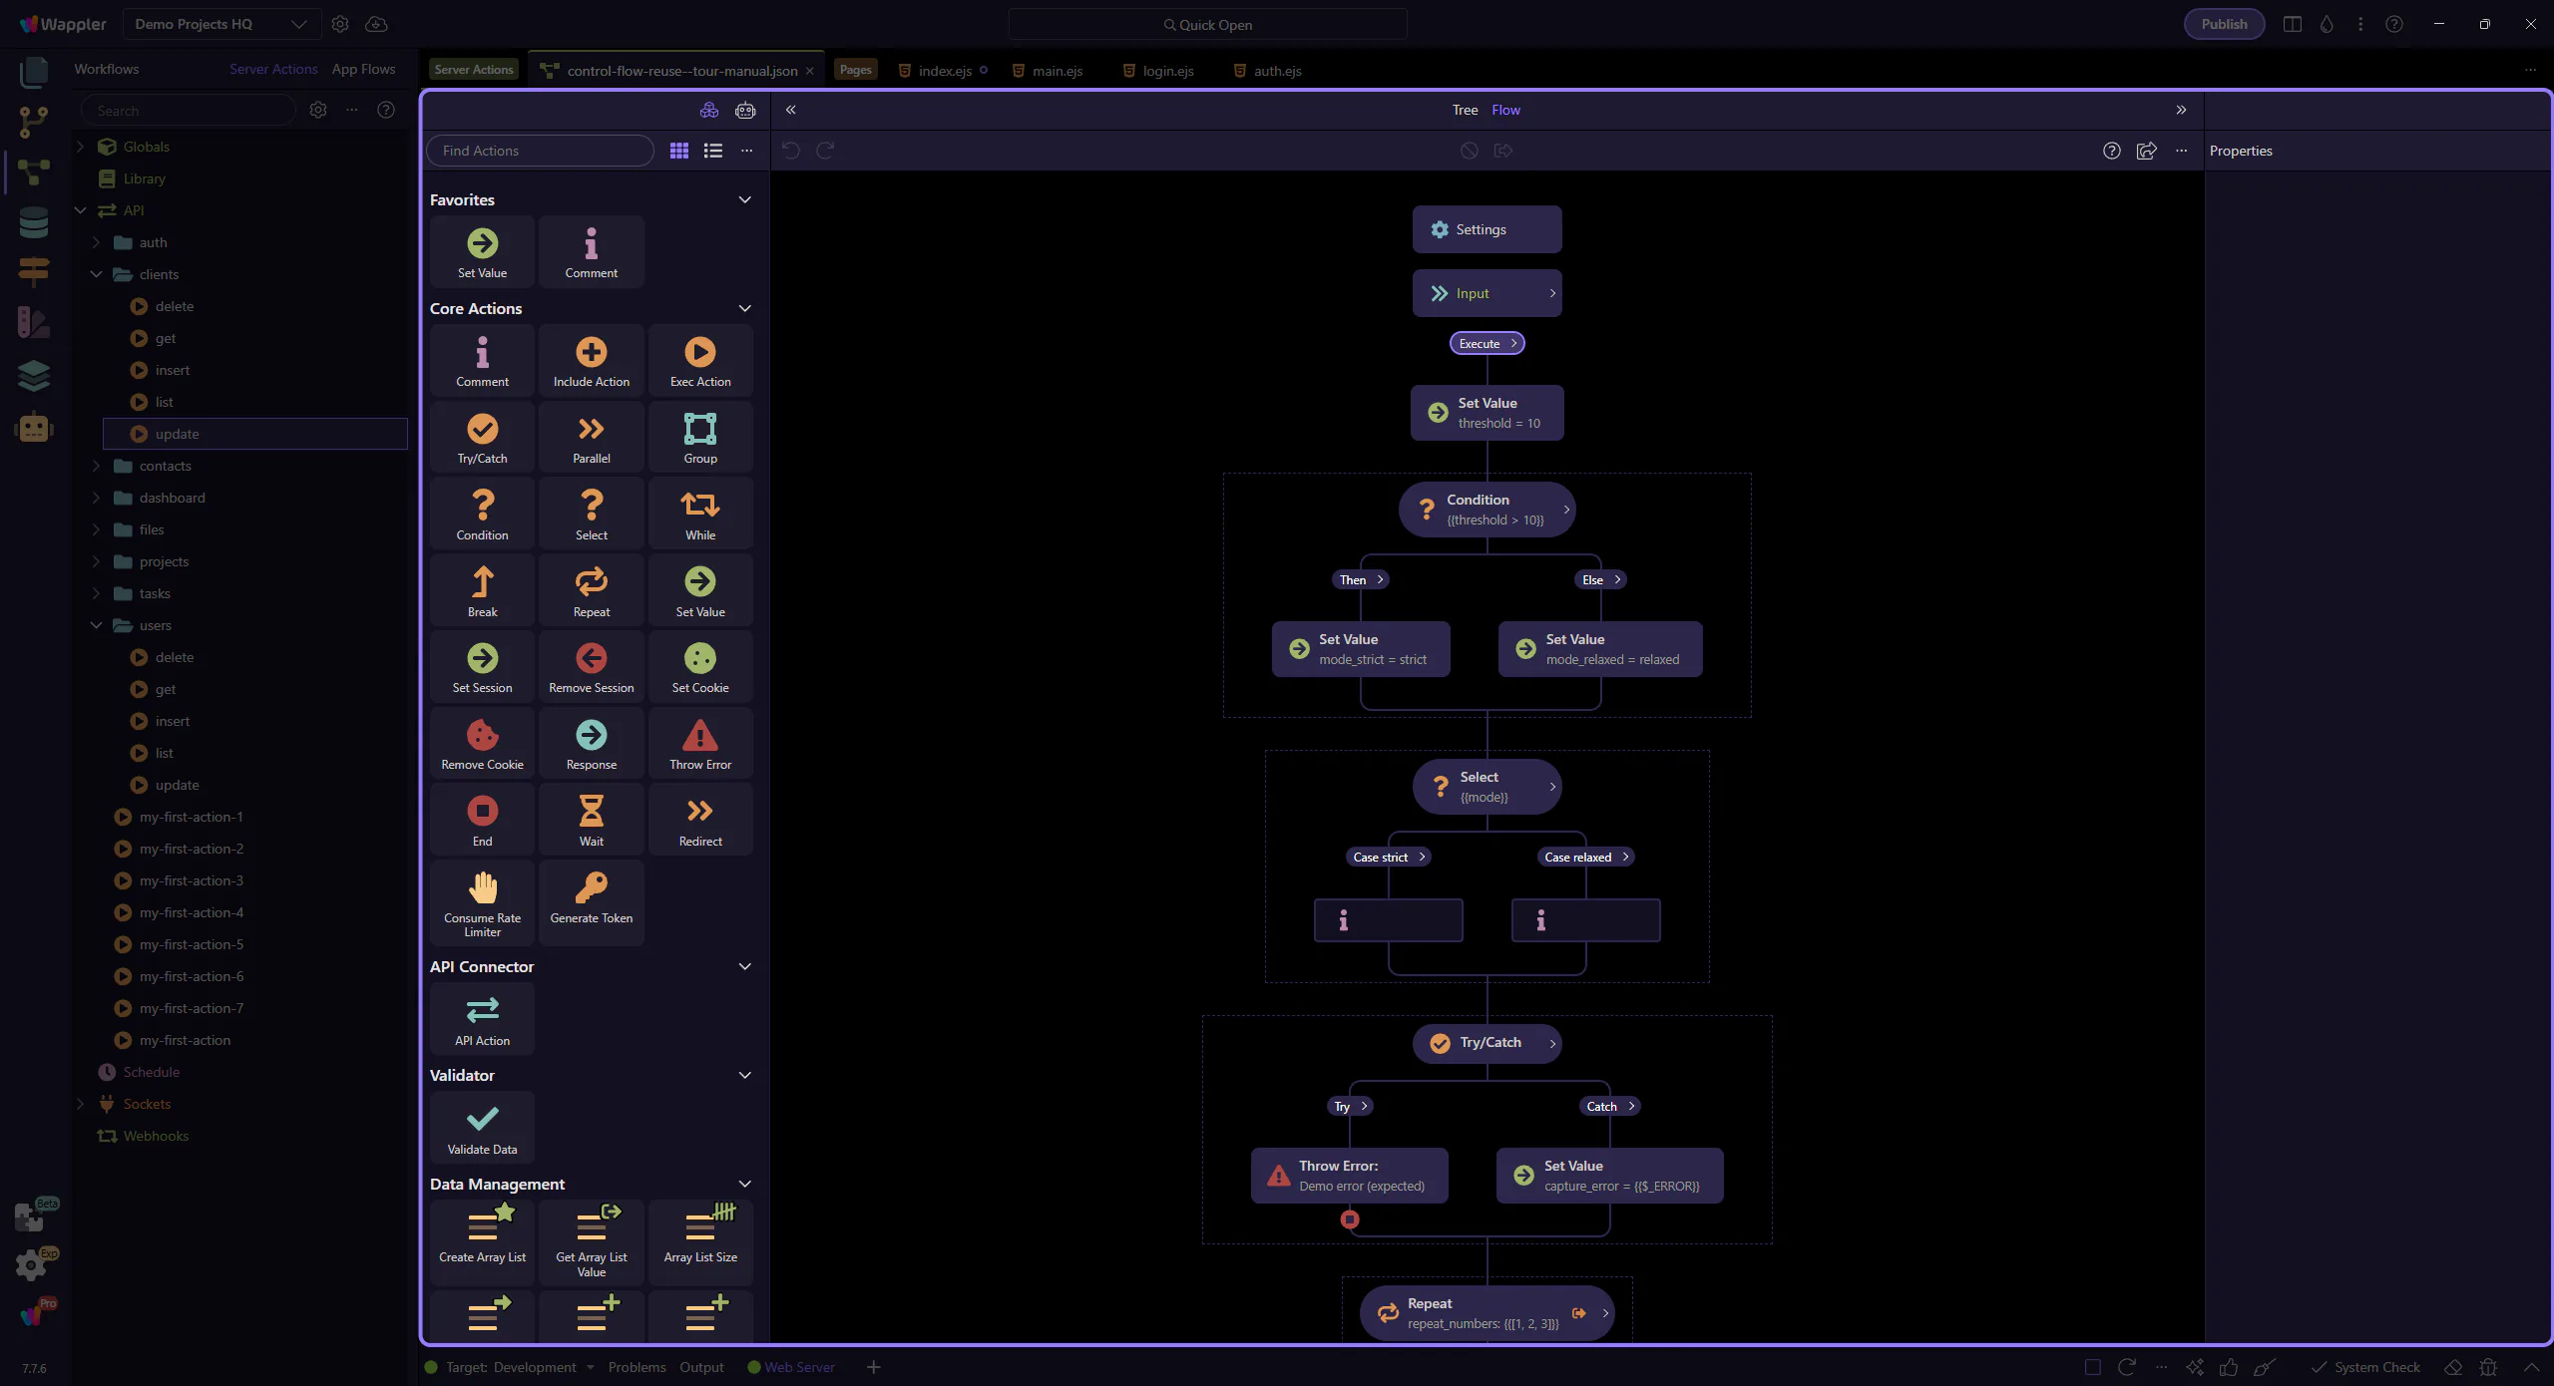
Task: Switch actions panel to grid view
Action: [678, 151]
